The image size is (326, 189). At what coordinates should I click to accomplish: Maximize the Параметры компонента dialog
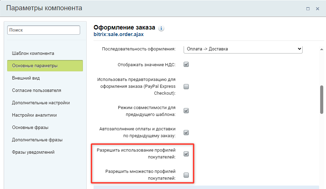[308, 9]
